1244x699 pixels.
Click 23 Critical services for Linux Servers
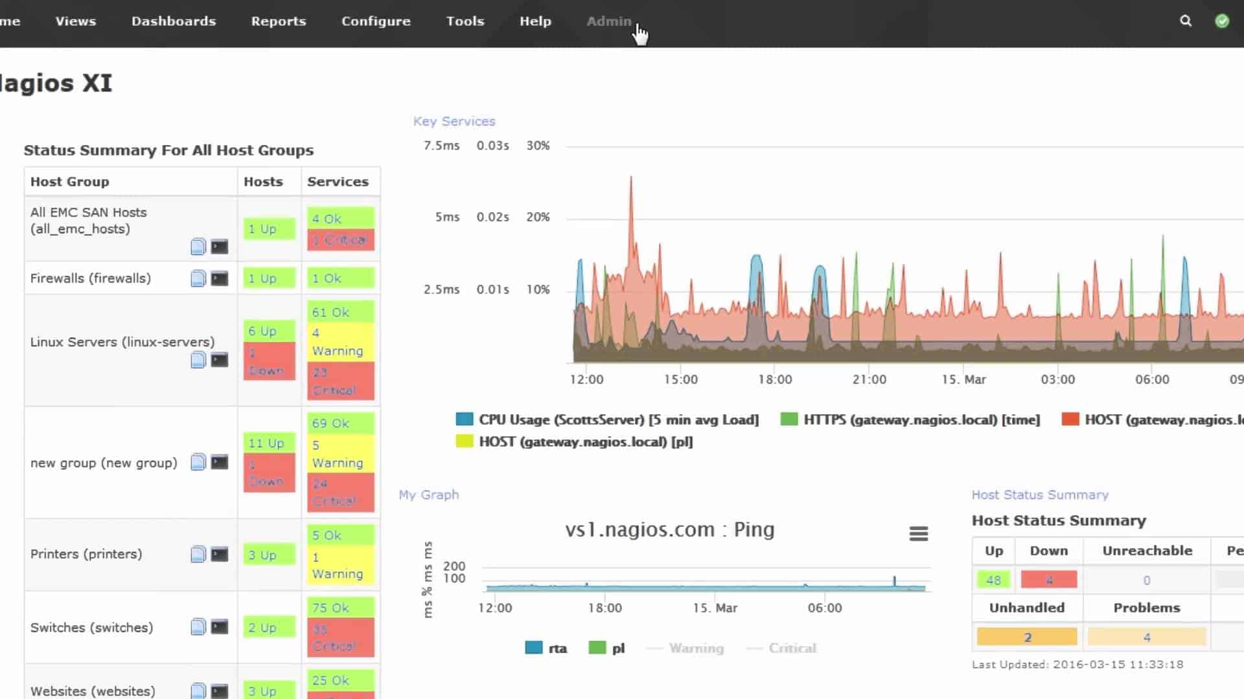coord(341,381)
